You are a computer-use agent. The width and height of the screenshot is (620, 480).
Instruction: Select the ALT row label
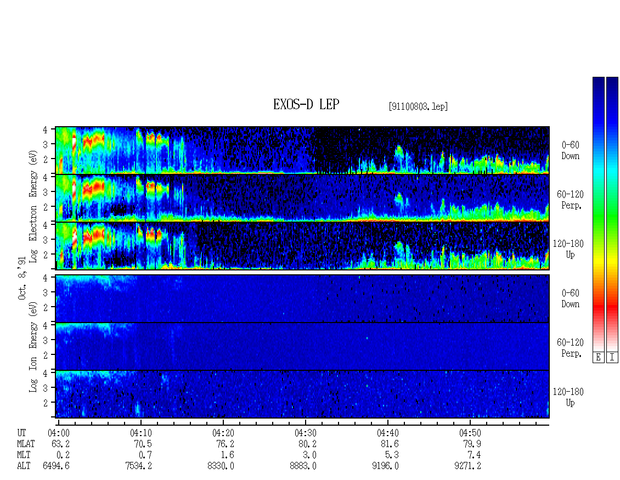[x=24, y=466]
